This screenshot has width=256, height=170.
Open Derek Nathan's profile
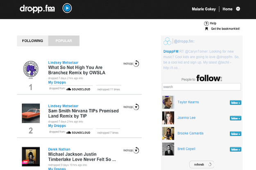(59, 149)
